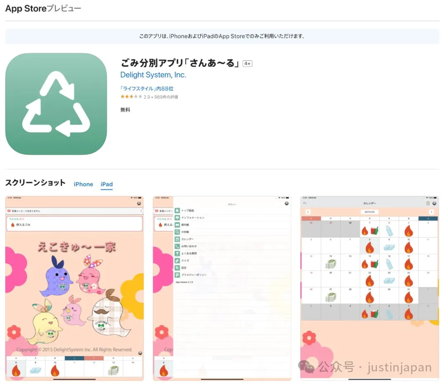Open インフォメーション in the menu screenshot
The width and height of the screenshot is (446, 385).
(193, 218)
